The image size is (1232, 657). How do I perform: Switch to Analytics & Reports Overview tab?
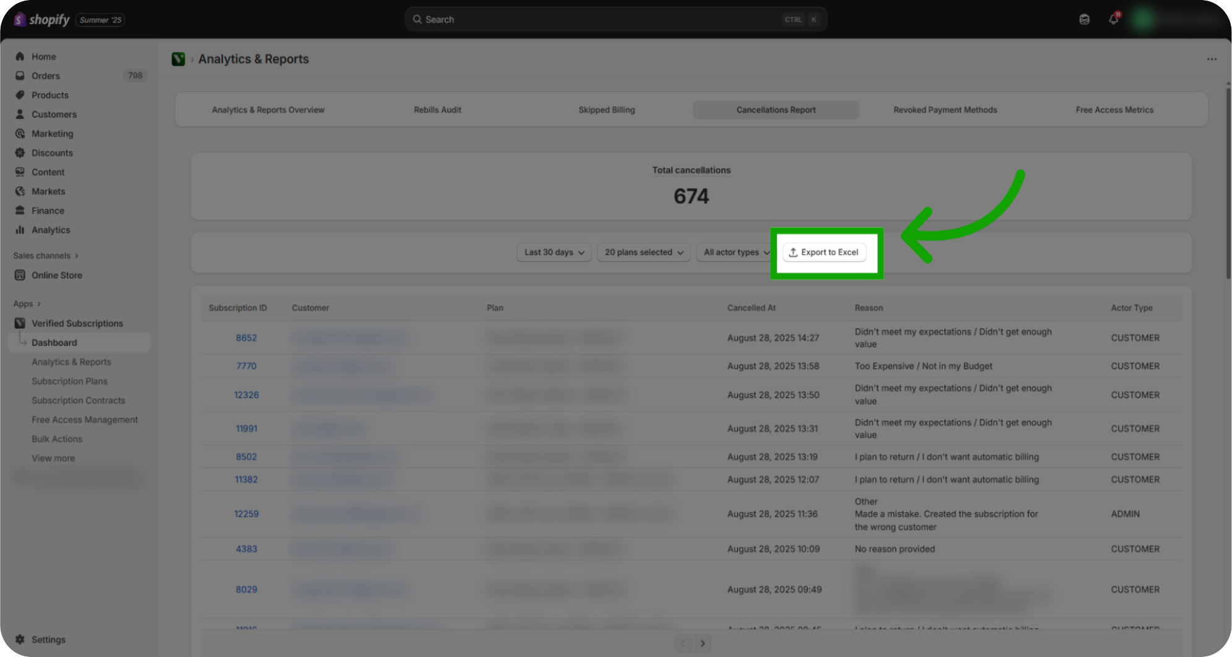pos(268,109)
